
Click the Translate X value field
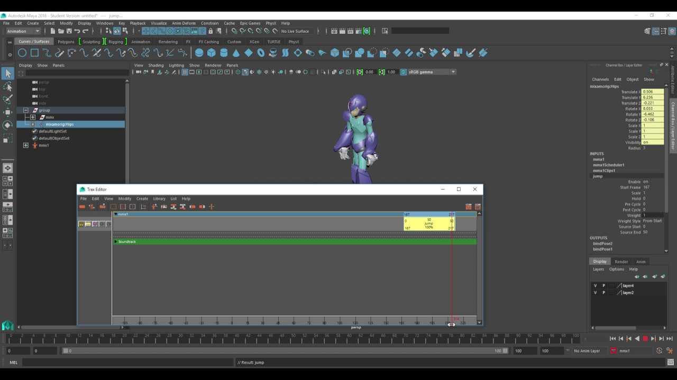652,92
